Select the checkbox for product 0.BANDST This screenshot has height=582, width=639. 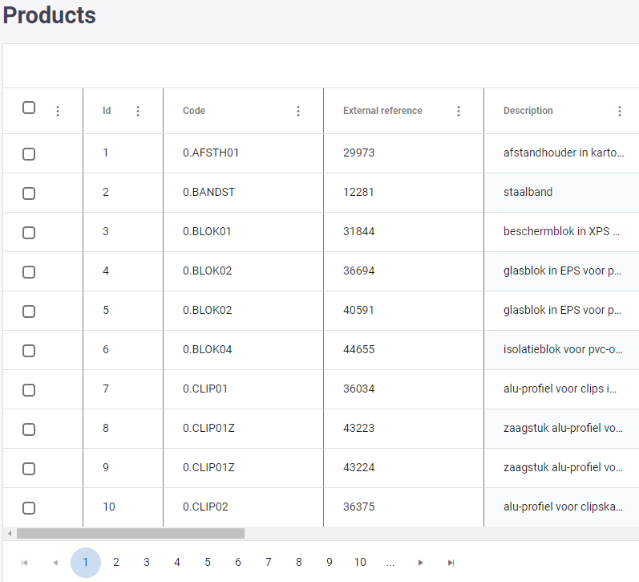(x=29, y=193)
